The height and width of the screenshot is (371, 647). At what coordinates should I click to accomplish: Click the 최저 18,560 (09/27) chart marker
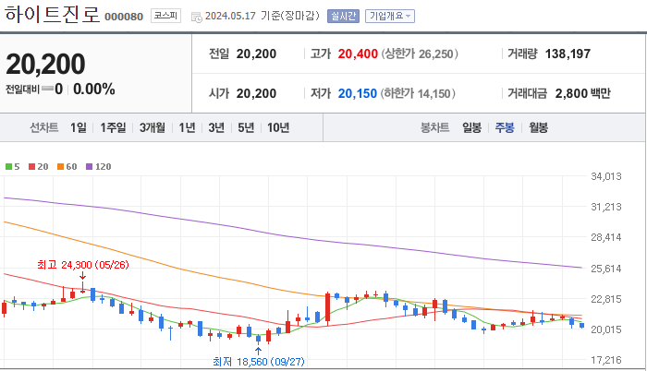coord(259,362)
